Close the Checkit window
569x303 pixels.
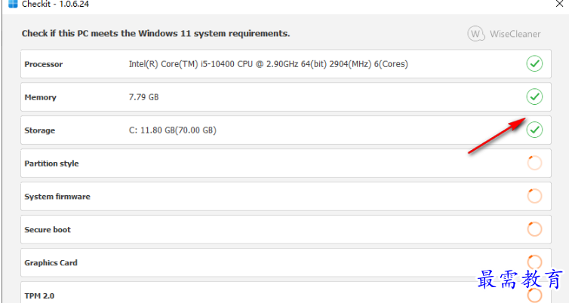tap(559, 4)
